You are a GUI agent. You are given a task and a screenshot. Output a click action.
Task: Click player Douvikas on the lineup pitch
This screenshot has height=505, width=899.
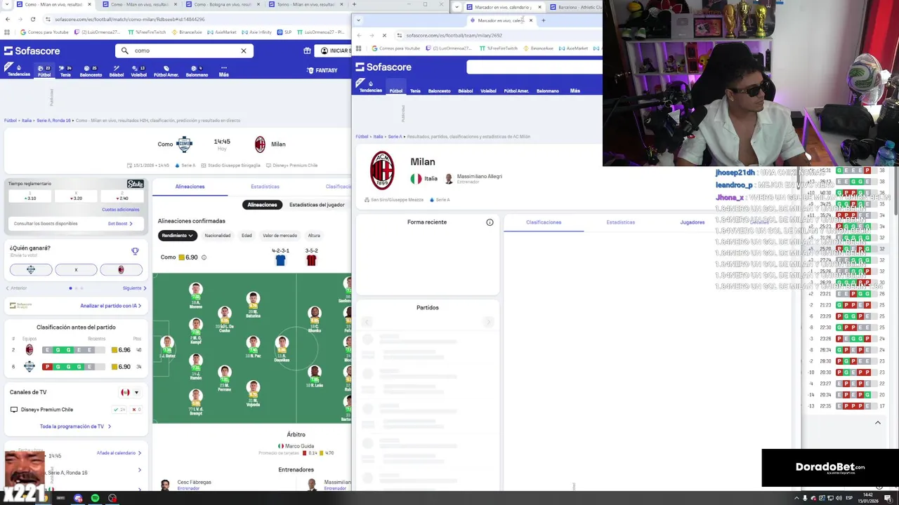[x=282, y=348]
